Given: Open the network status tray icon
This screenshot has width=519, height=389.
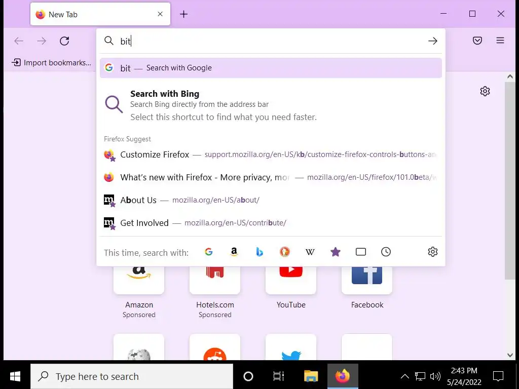Looking at the screenshot, I should (x=420, y=376).
